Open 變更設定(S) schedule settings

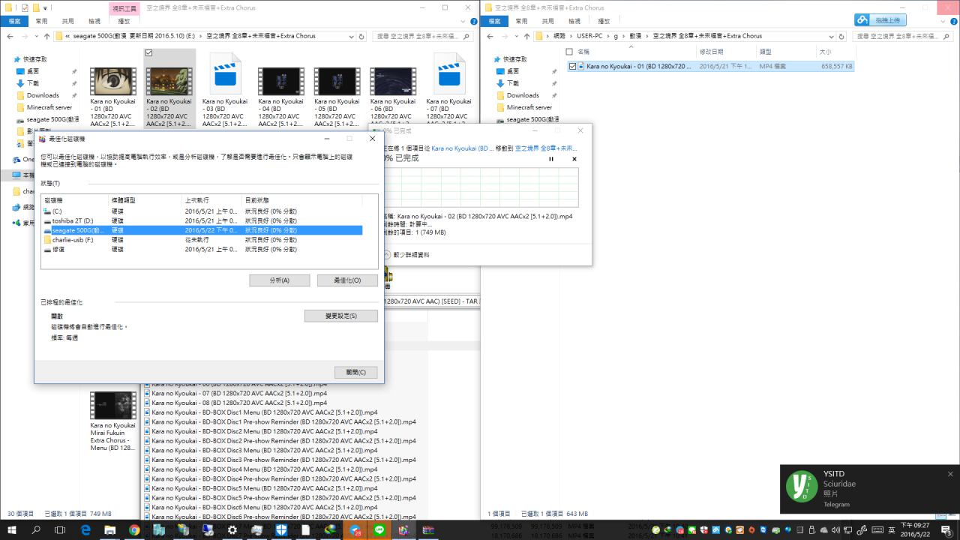(340, 316)
